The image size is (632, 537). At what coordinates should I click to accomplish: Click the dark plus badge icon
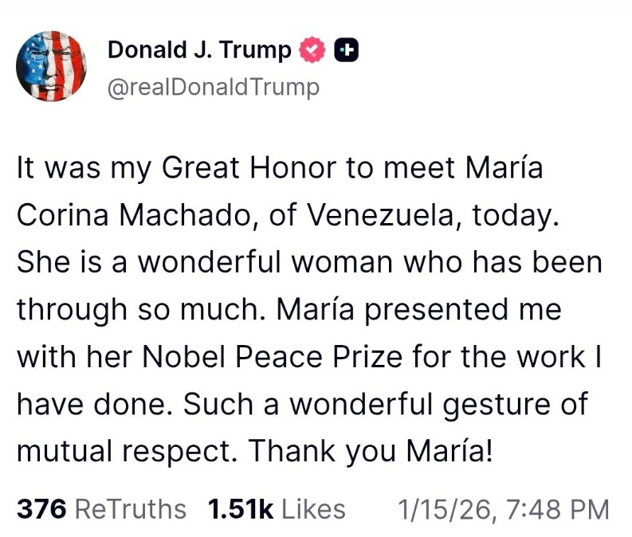[x=344, y=50]
